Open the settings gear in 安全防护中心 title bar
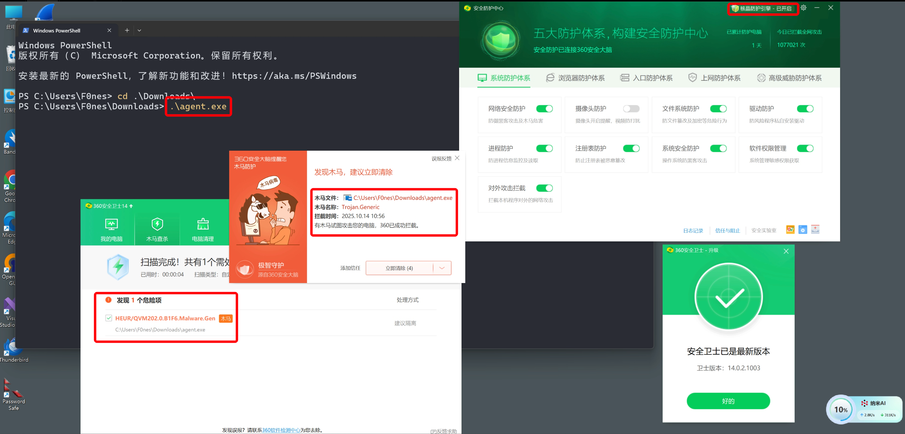This screenshot has height=434, width=905. (803, 8)
